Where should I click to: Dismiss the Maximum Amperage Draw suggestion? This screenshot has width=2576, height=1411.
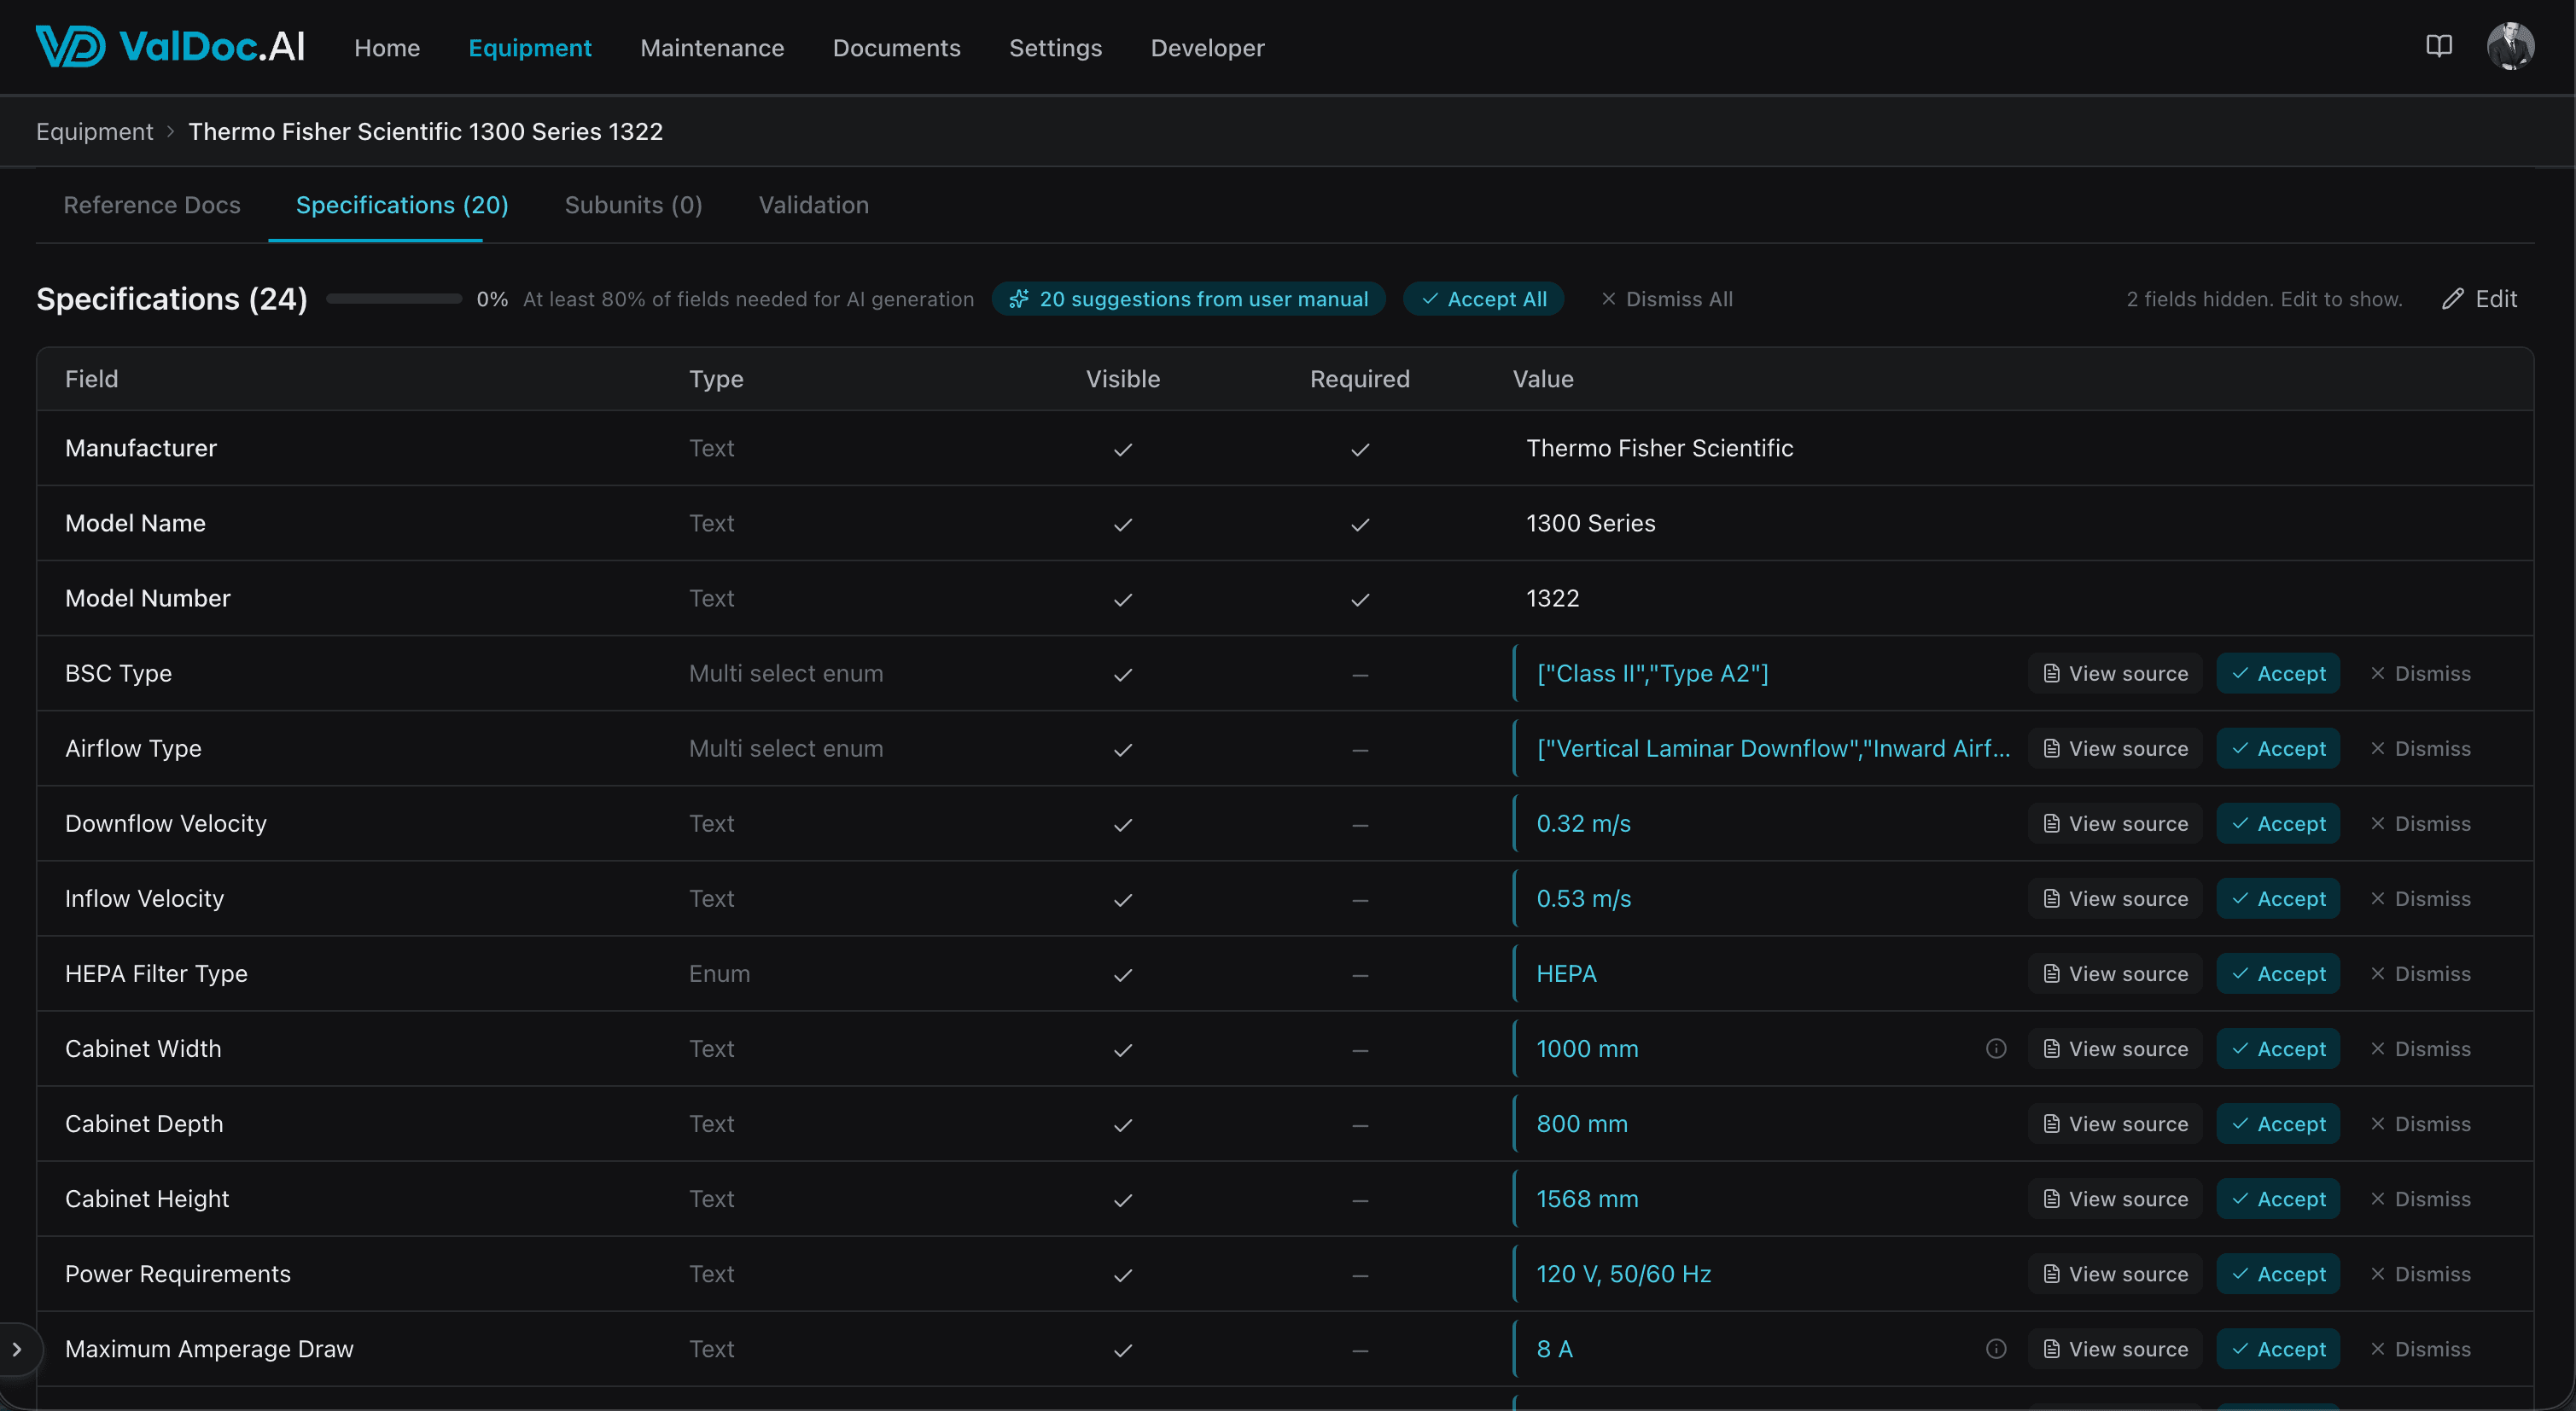2420,1349
